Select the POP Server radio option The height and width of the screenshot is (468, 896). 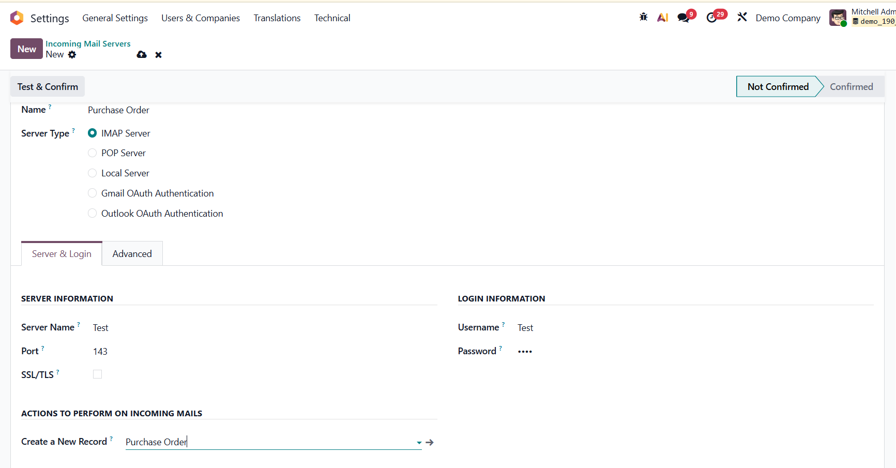(93, 153)
